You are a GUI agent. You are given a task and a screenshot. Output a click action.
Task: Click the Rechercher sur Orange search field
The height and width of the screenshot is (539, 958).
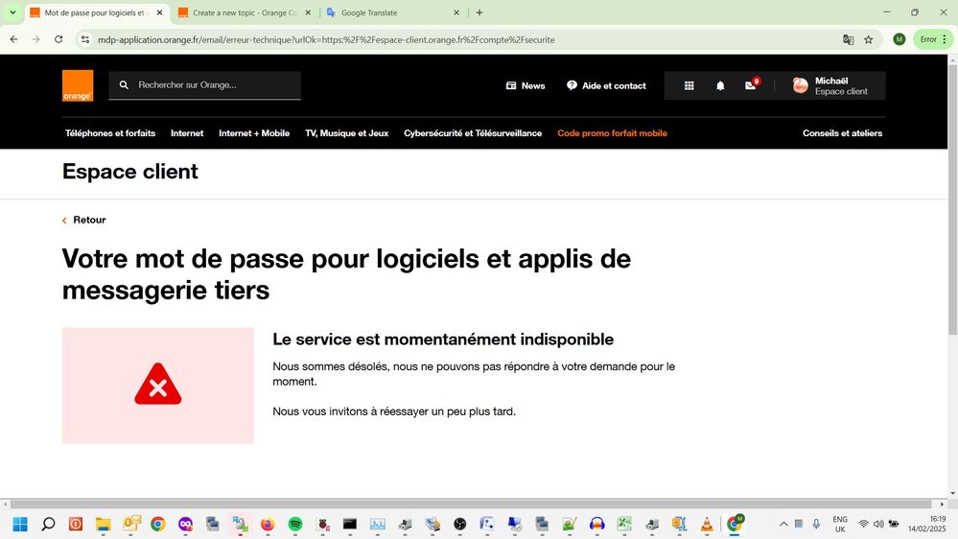coord(204,85)
